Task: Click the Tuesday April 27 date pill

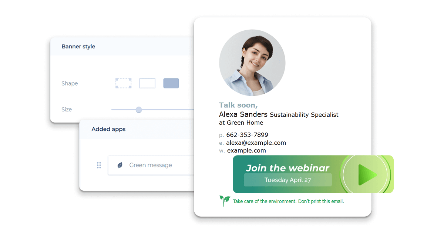Action: [288, 180]
